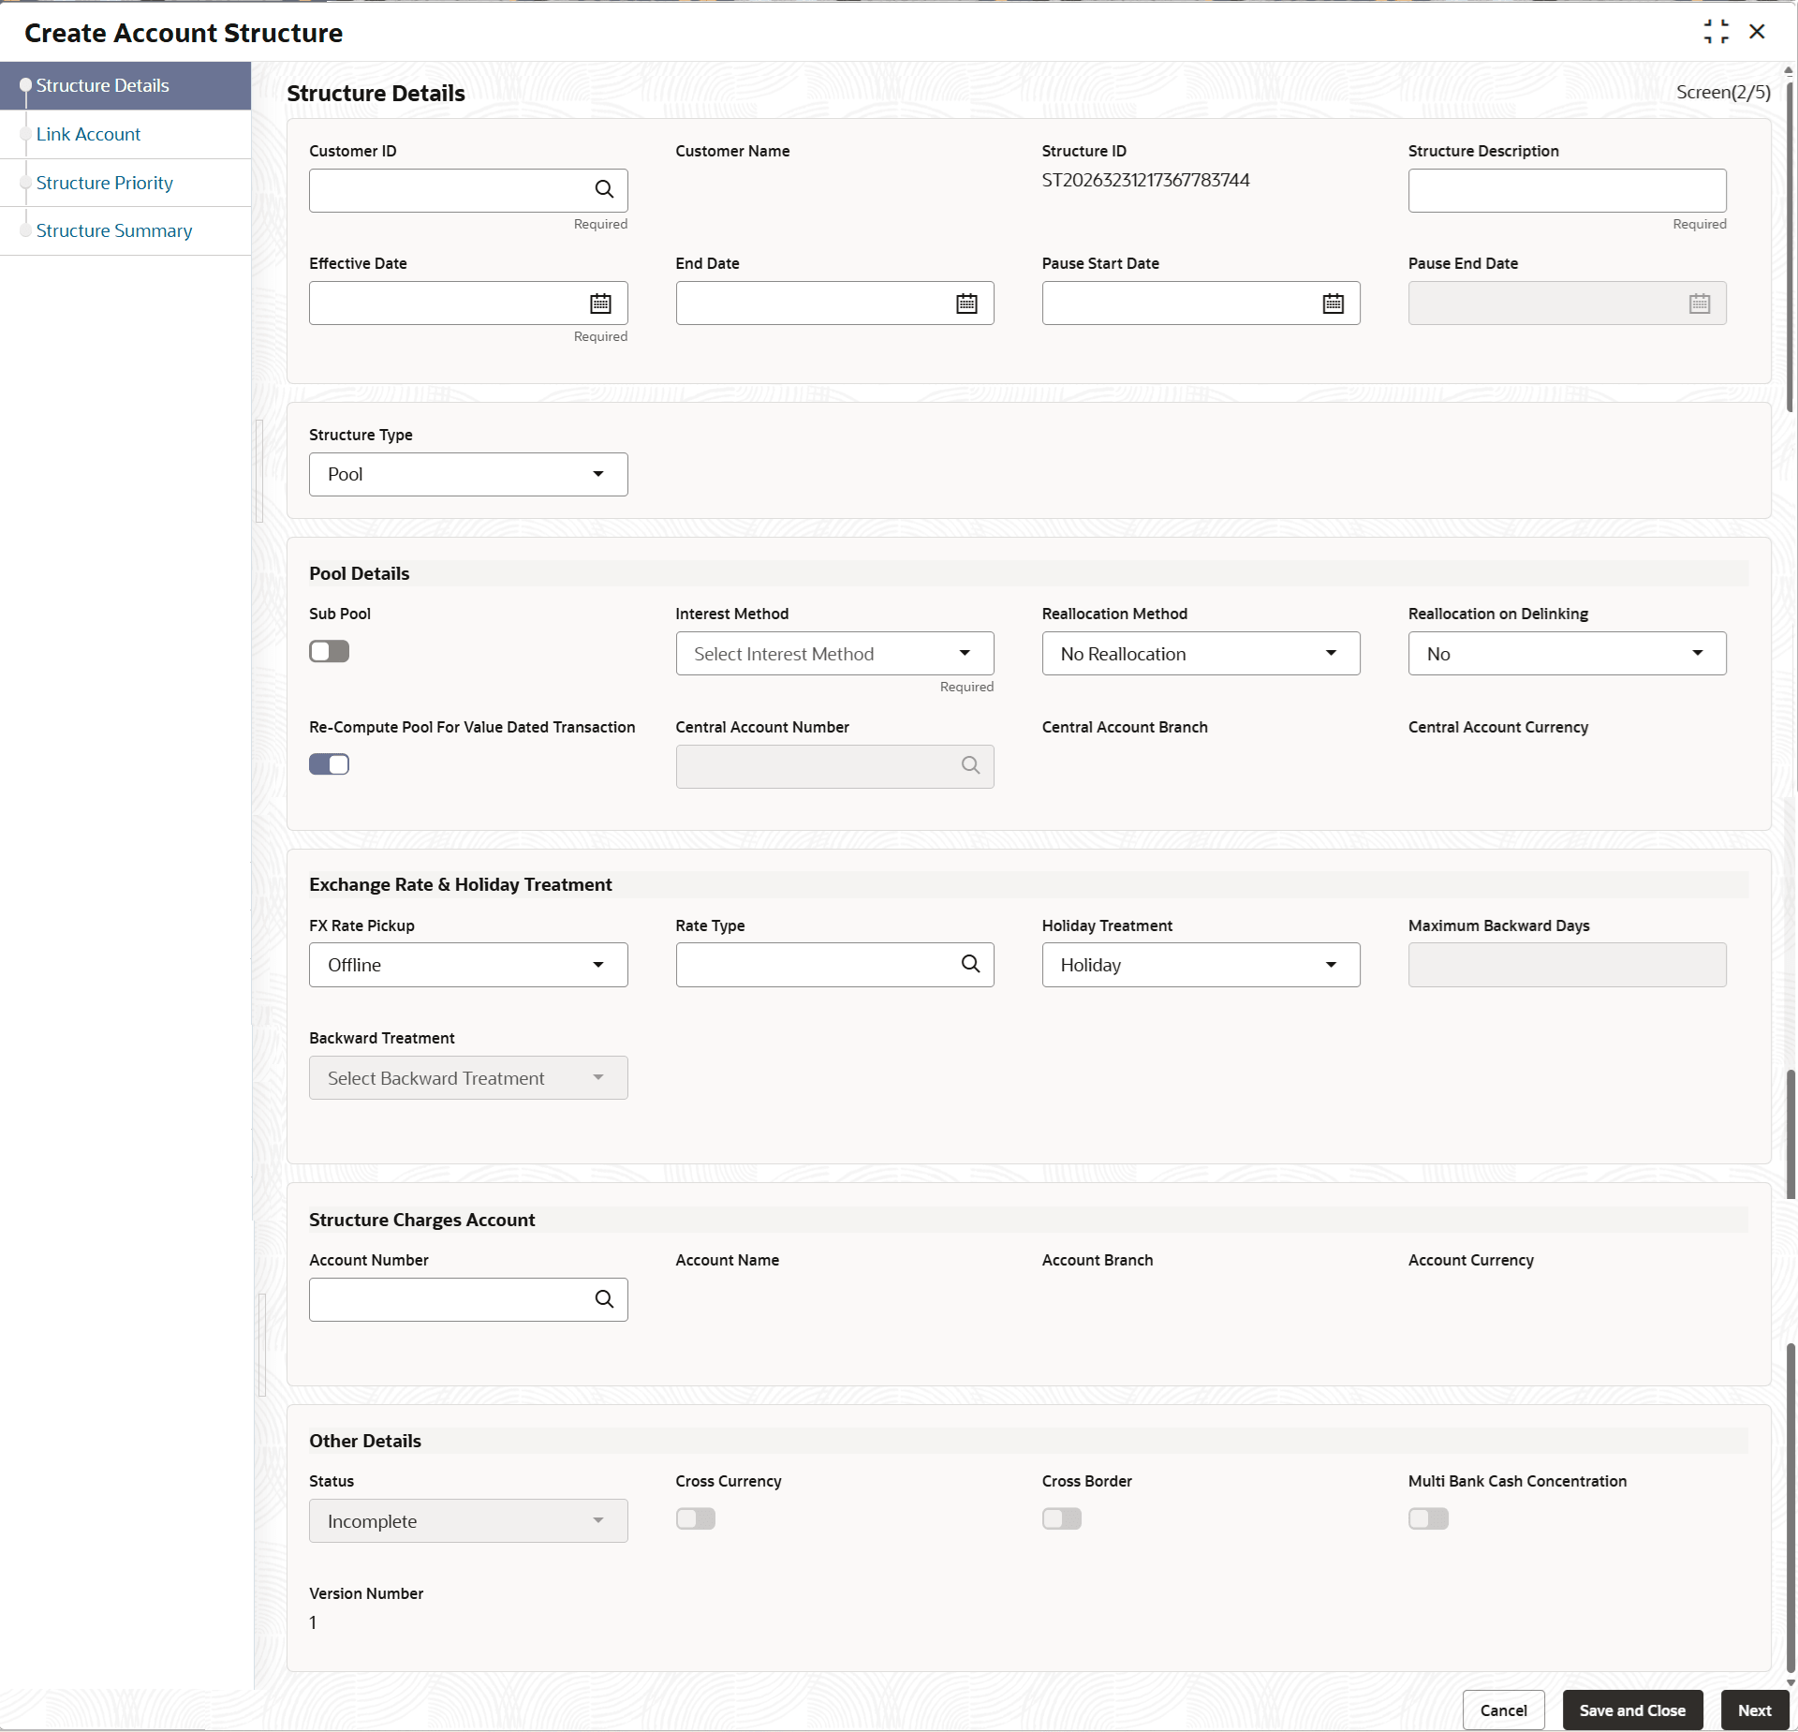Open the End Date calendar picker

pyautogui.click(x=966, y=303)
